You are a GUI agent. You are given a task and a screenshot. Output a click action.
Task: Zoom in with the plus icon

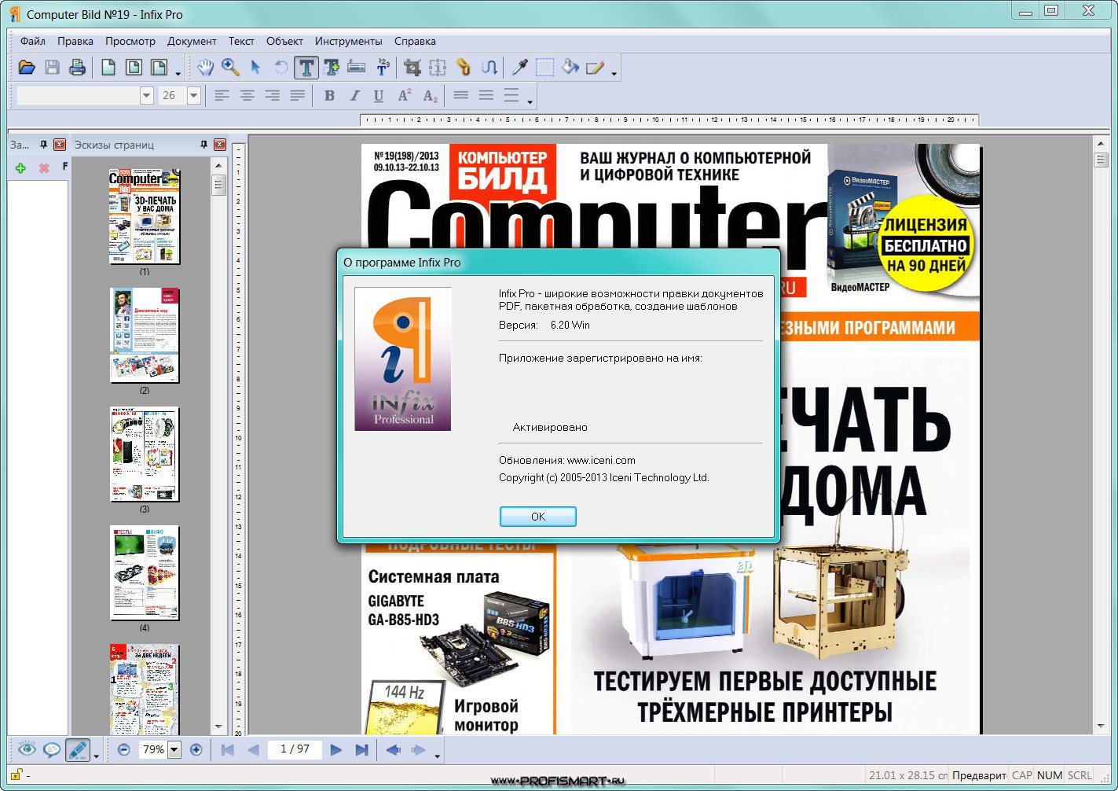196,750
